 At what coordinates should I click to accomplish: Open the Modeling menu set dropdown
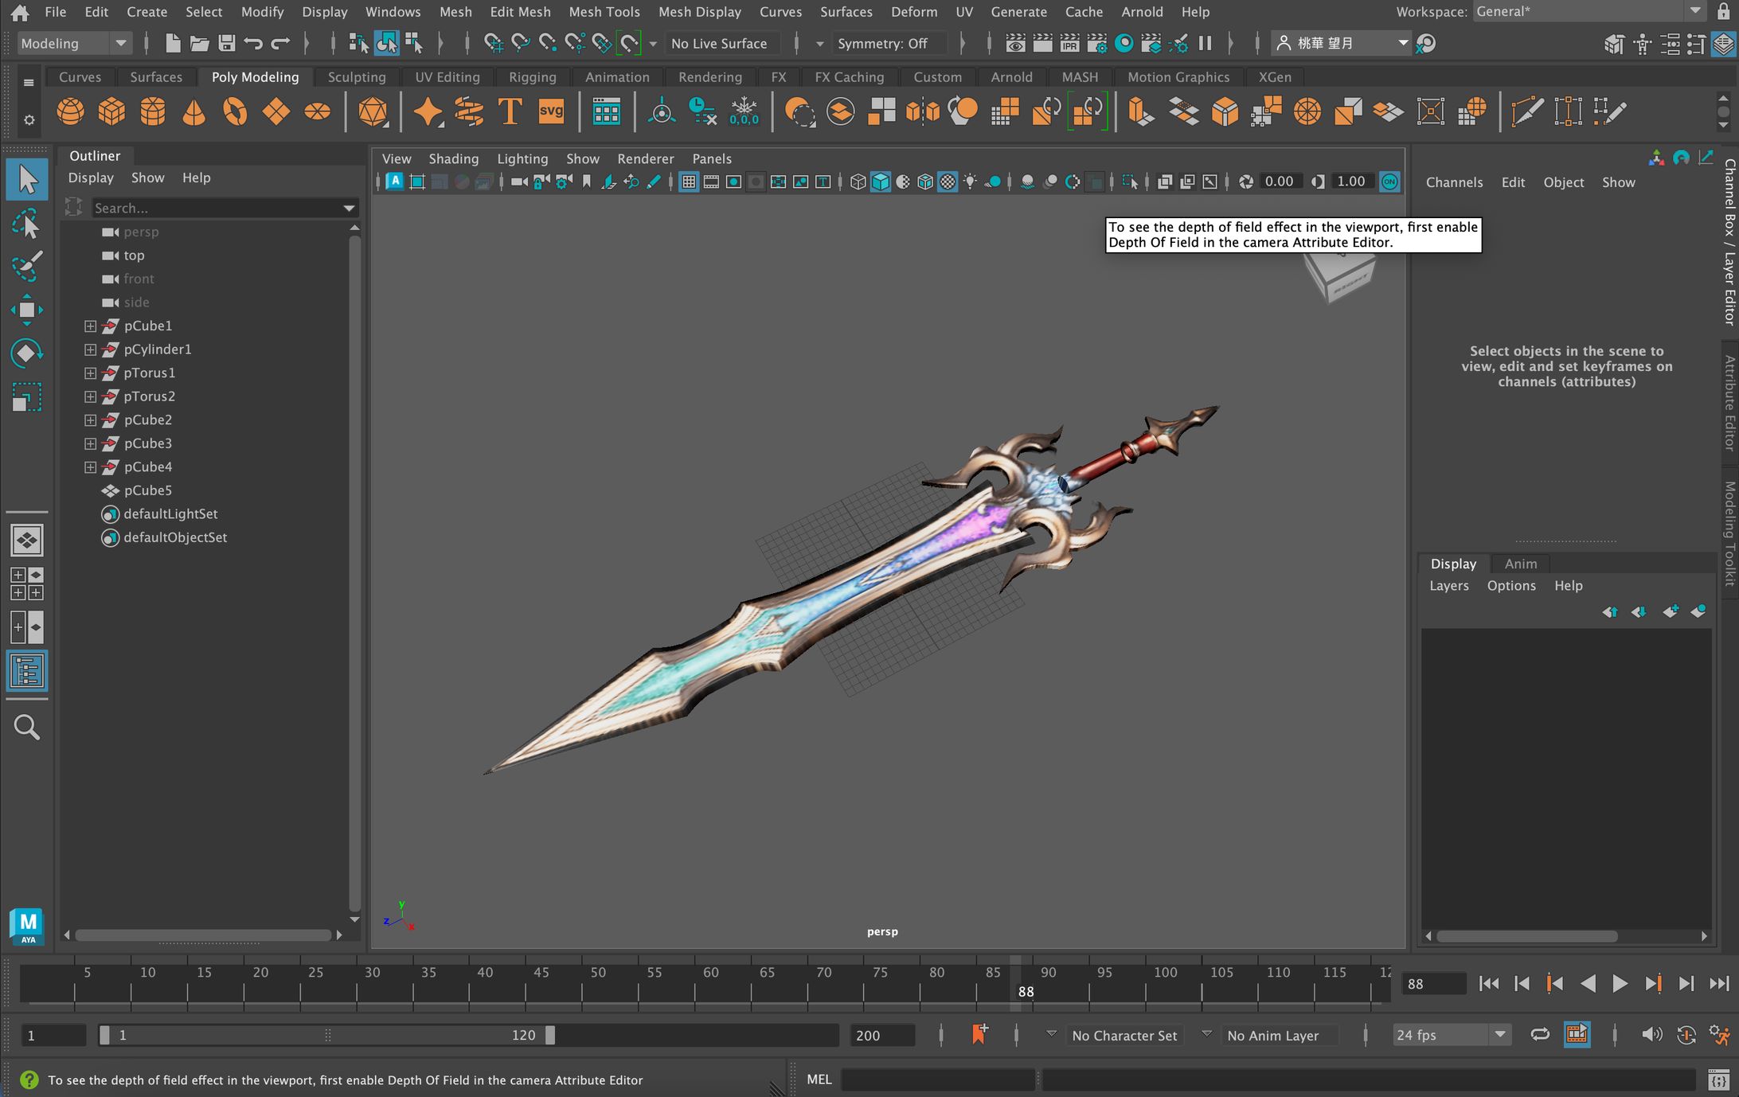[x=73, y=43]
